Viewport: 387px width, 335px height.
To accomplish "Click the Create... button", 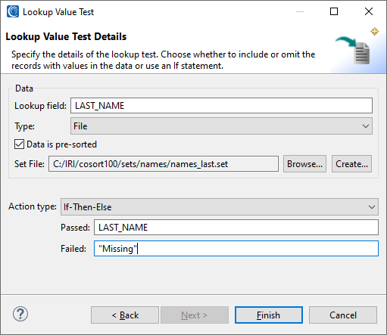I will (351, 164).
